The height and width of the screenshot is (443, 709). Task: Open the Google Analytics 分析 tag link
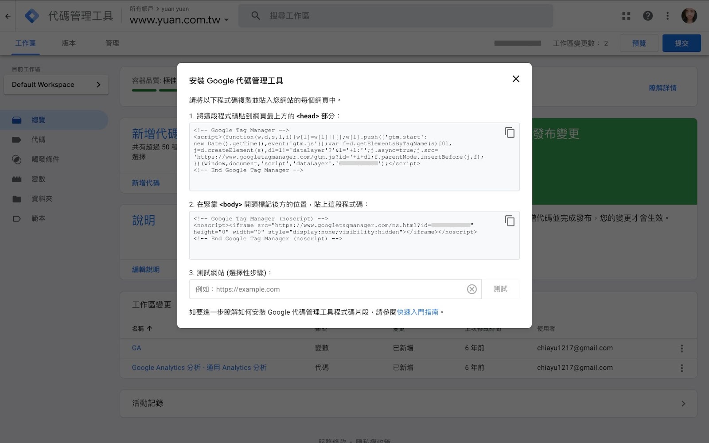(x=199, y=368)
